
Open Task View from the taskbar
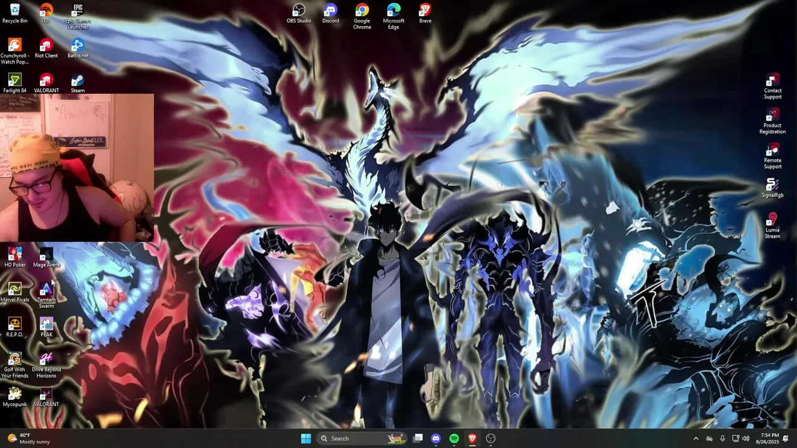coord(418,439)
